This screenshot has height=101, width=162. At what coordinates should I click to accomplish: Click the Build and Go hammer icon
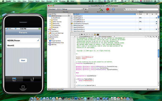[x=101, y=9]
